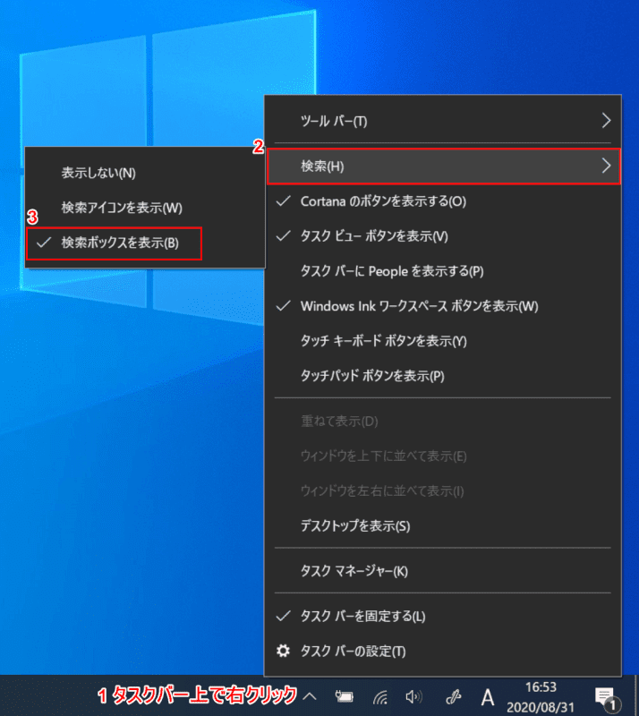Select 検索ボックスを表示(B) option

pyautogui.click(x=145, y=243)
